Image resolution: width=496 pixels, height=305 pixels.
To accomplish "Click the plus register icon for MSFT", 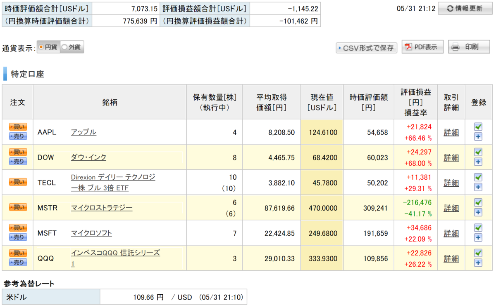I will (x=478, y=237).
